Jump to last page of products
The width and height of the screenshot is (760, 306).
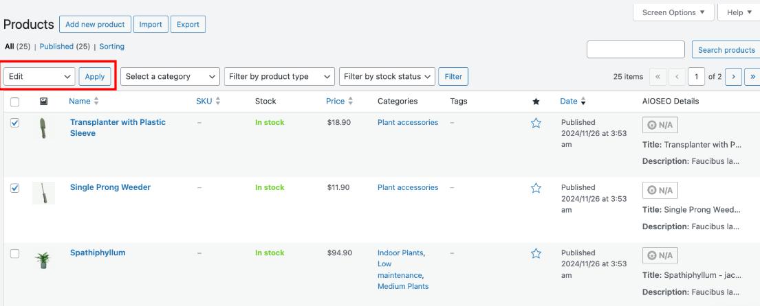pyautogui.click(x=752, y=77)
